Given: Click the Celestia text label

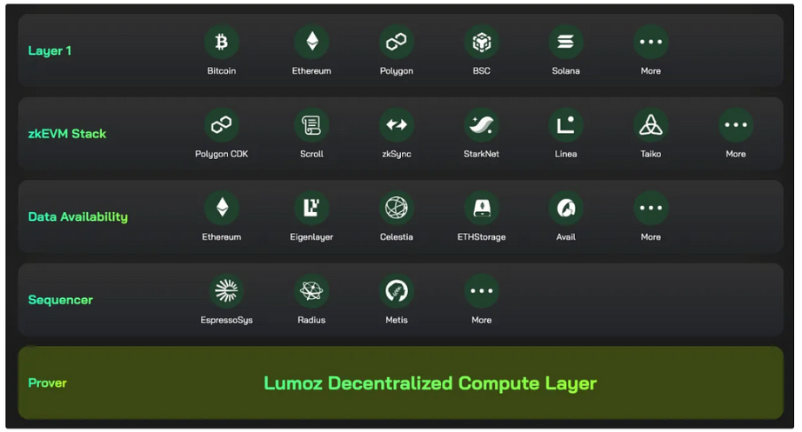Looking at the screenshot, I should 397,237.
